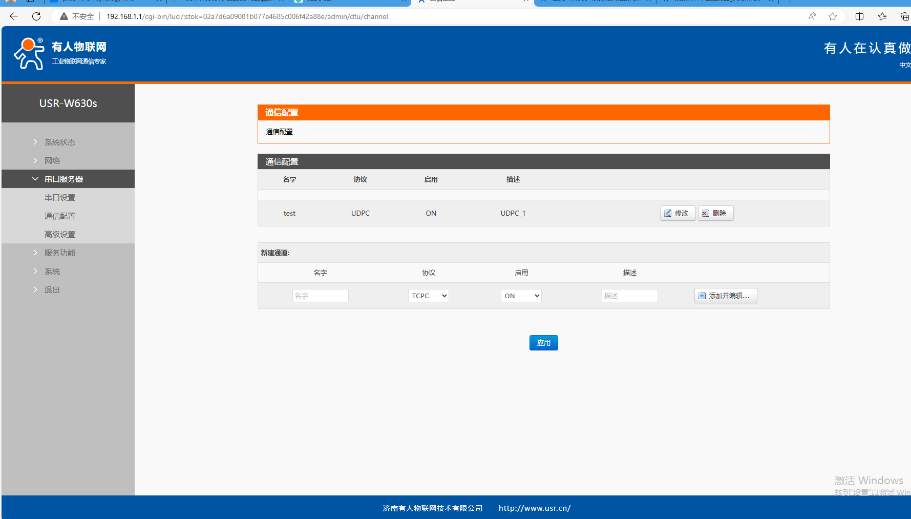Click the read aloud icon in address bar
This screenshot has height=519, width=911.
point(812,16)
